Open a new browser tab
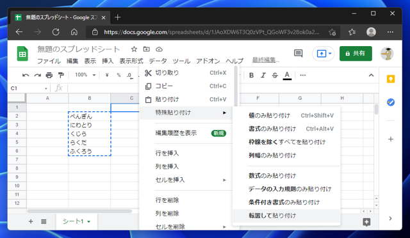 118,17
